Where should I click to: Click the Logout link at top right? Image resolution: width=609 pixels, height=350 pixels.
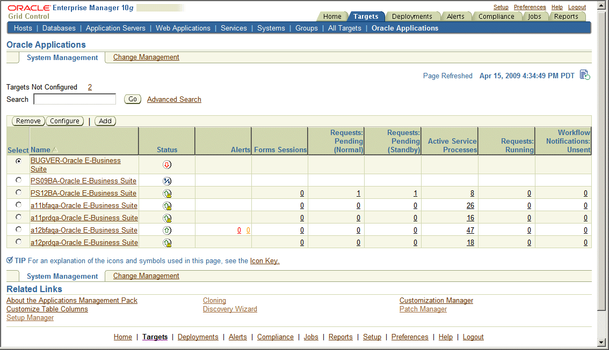tap(577, 7)
